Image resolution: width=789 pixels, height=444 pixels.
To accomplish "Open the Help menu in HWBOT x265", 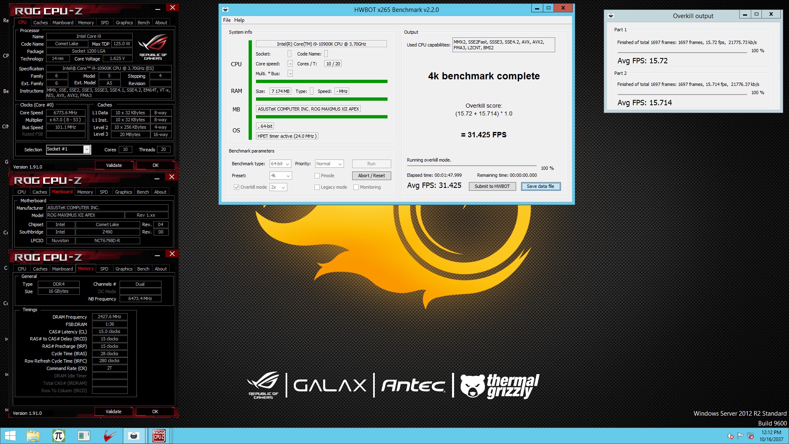I will coord(239,20).
